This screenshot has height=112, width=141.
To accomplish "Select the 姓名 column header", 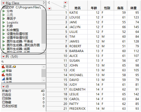I will (78, 8).
